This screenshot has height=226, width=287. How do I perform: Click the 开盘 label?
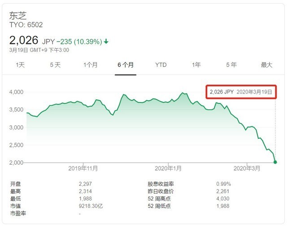(x=16, y=184)
